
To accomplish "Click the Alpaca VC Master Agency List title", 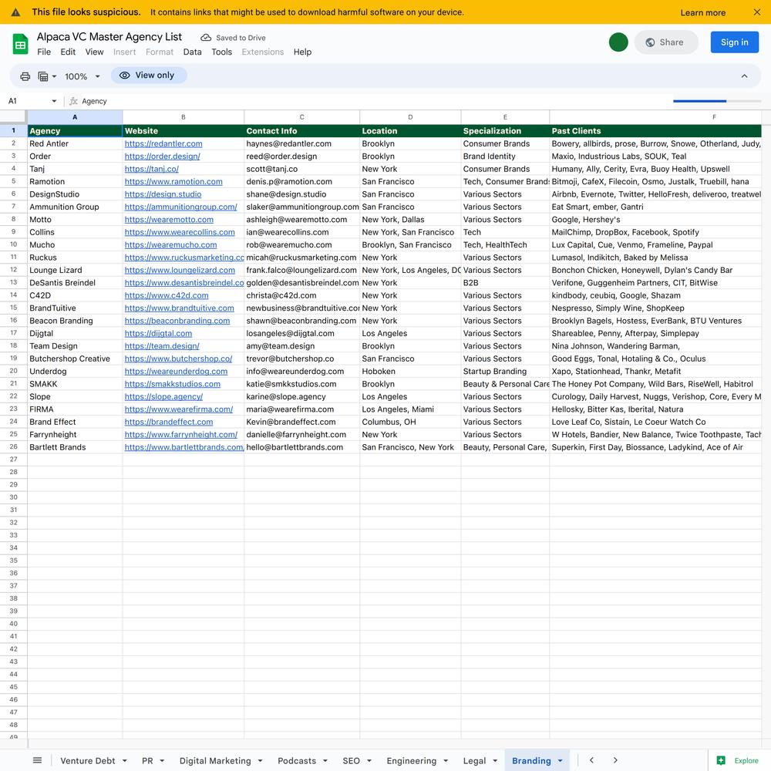I will (109, 37).
